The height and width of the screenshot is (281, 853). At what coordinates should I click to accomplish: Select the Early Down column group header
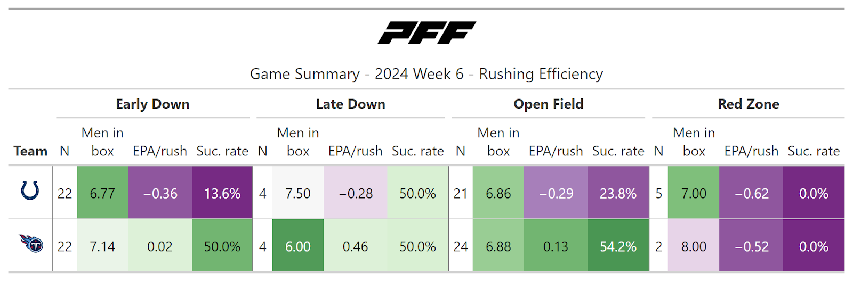click(x=152, y=104)
